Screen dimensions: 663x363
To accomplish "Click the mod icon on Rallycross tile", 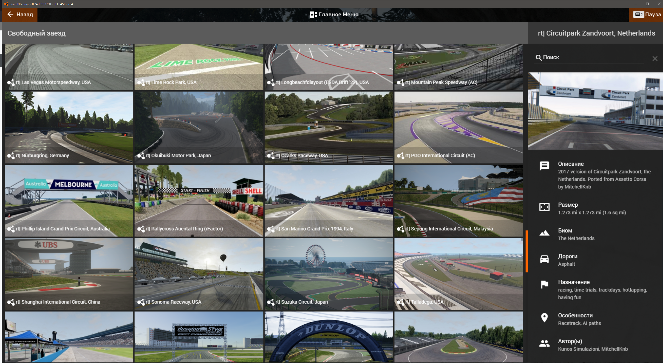I will click(x=141, y=229).
